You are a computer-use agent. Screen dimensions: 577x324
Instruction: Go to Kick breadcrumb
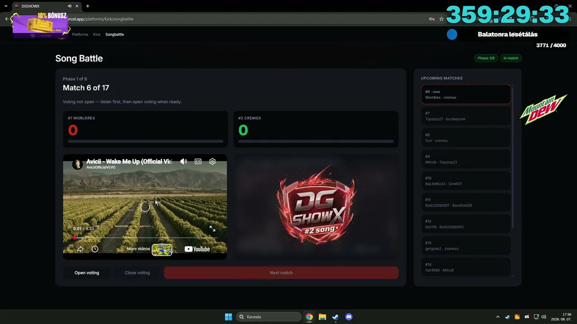(97, 34)
